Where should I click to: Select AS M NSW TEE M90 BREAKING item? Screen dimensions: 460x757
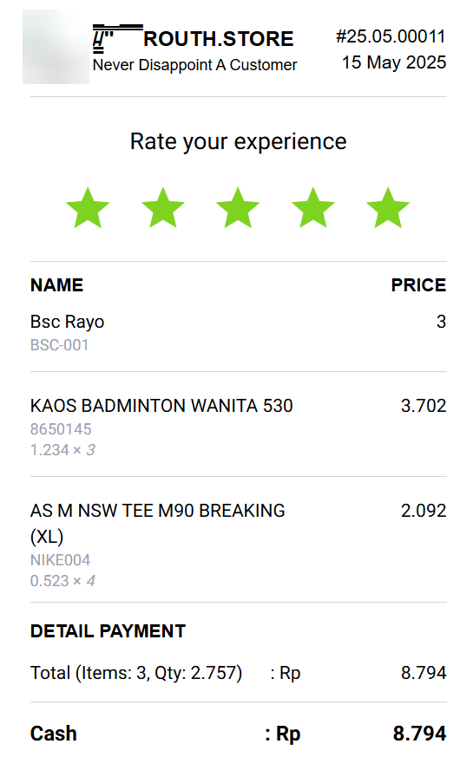click(x=157, y=524)
